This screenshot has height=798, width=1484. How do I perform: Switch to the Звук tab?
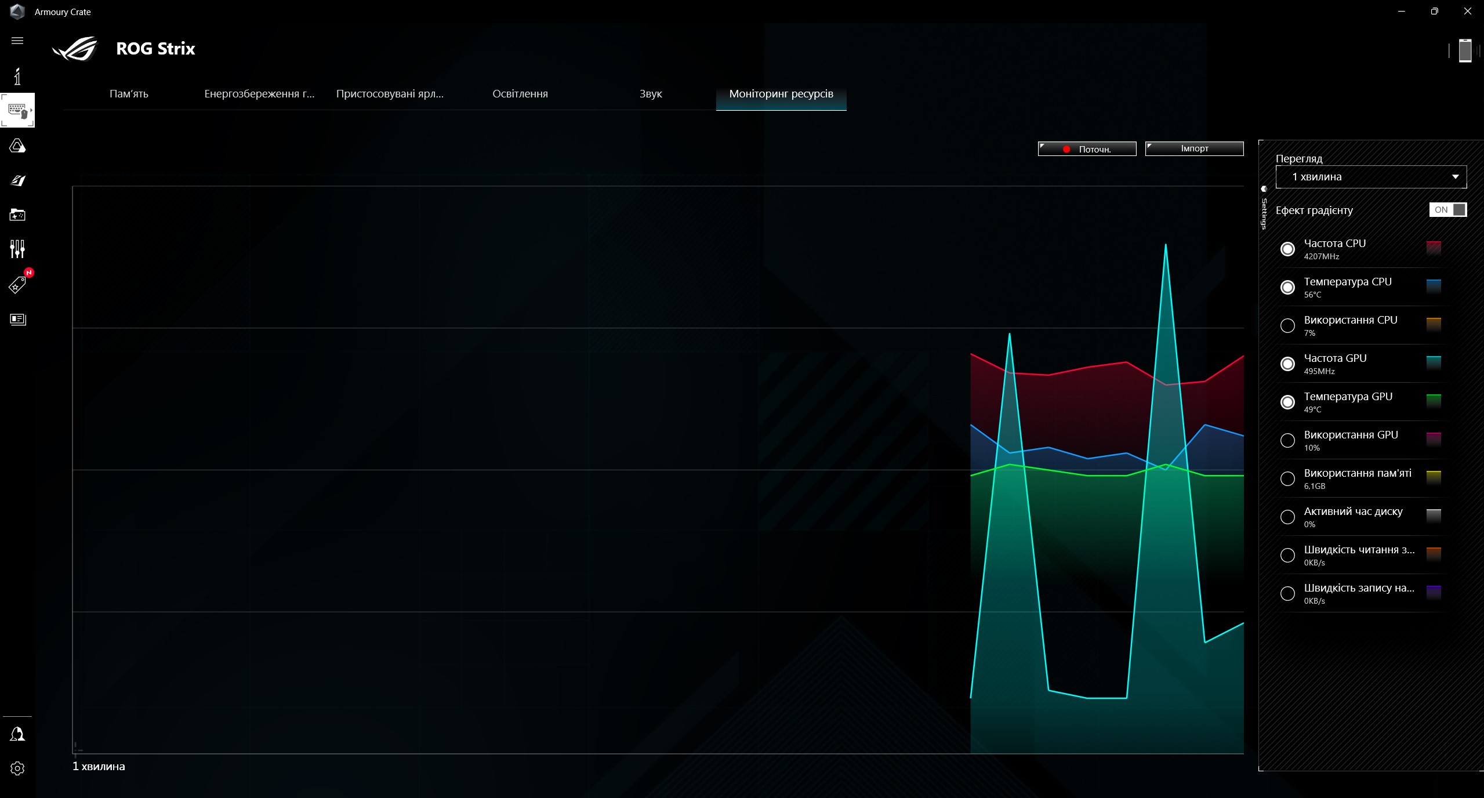650,94
